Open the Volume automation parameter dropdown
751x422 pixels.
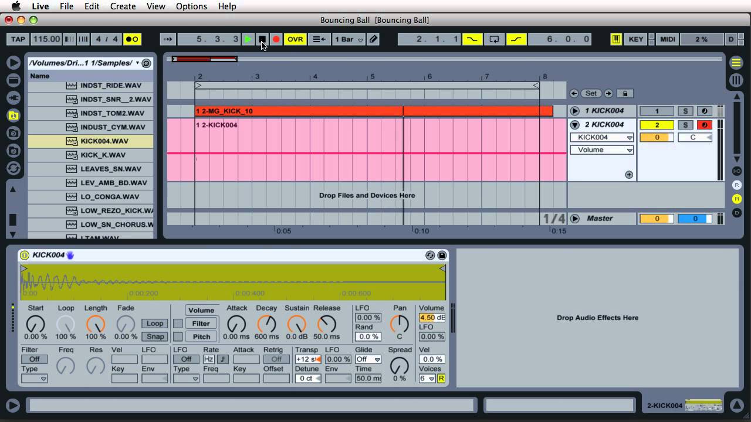[x=602, y=150]
